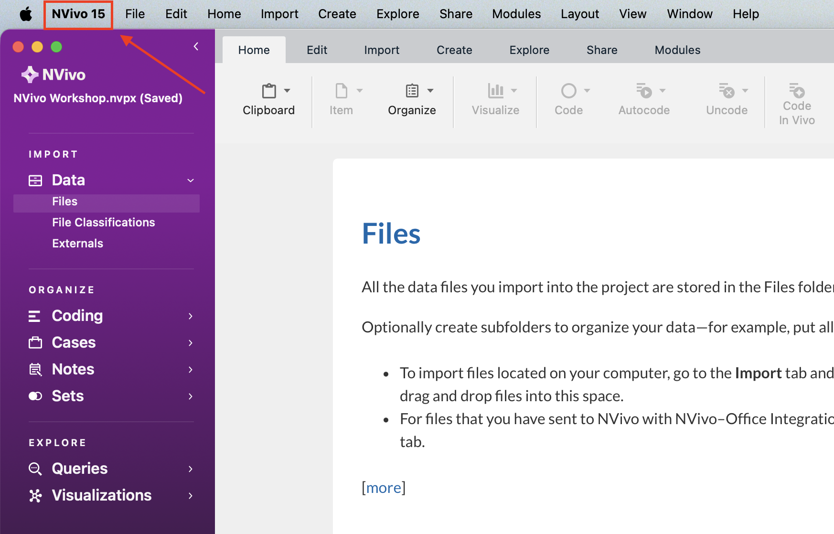Image resolution: width=834 pixels, height=534 pixels.
Task: Click the Files heading in content pane
Action: [x=391, y=234]
